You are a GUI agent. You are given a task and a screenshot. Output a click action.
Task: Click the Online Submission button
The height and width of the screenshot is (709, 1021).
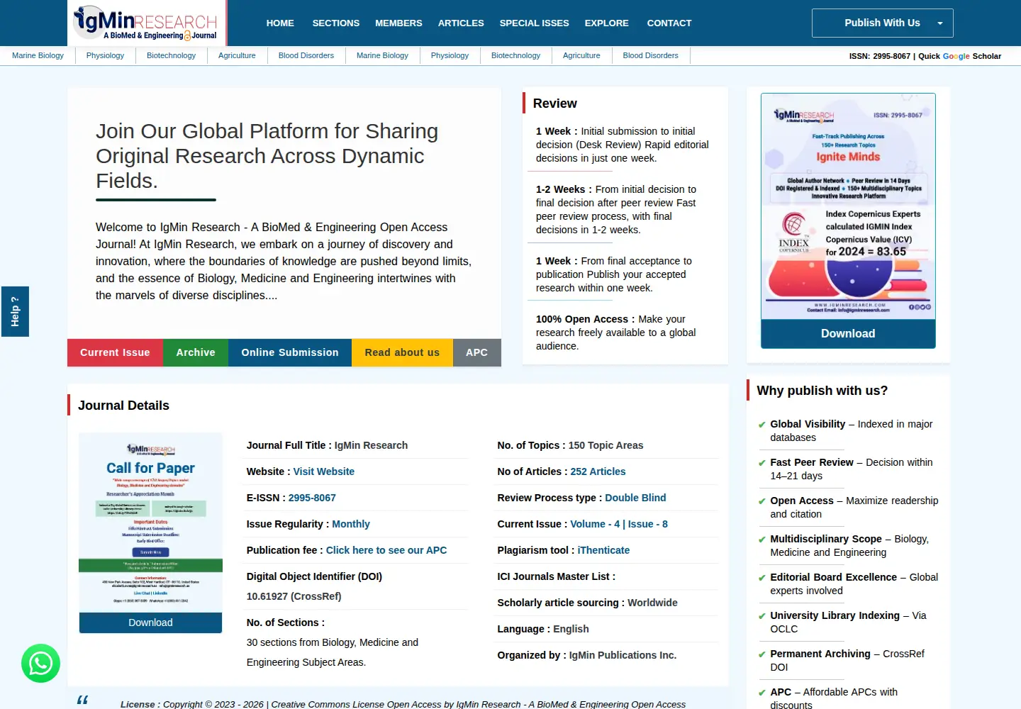[x=290, y=352]
